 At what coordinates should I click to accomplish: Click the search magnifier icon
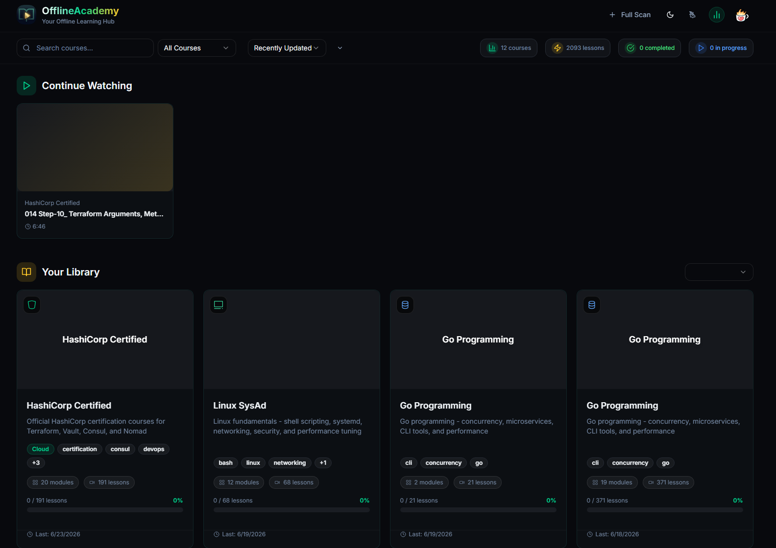pyautogui.click(x=27, y=48)
